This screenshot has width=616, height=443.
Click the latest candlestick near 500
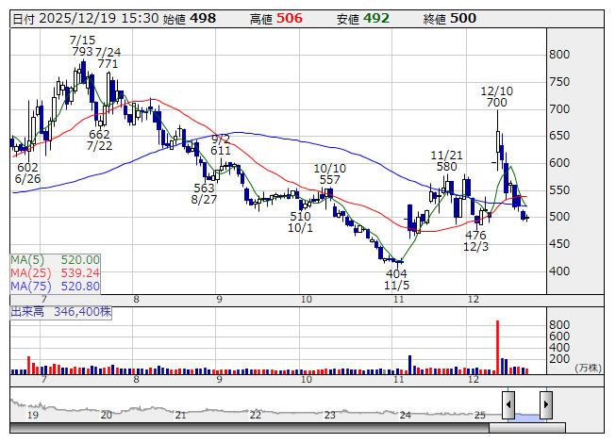coord(527,218)
